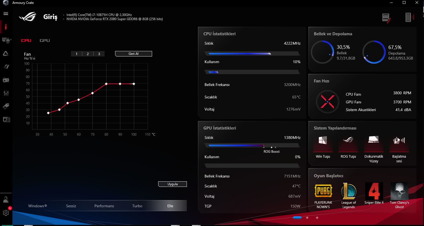The width and height of the screenshot is (424, 226).
Task: Click the "65°C" CPU temperature value
Action: click(x=296, y=97)
